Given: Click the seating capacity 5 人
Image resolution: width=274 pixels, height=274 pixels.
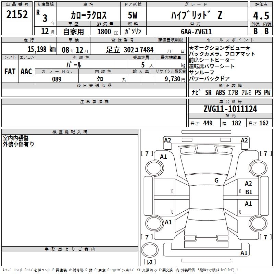Looking at the screenshot, I should coord(147,65).
